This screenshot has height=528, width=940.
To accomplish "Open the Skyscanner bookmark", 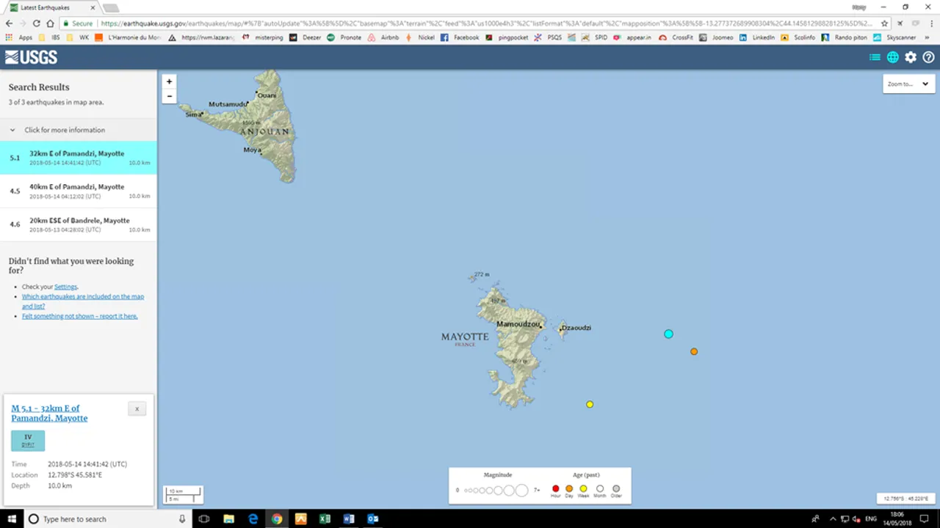I will pyautogui.click(x=894, y=37).
